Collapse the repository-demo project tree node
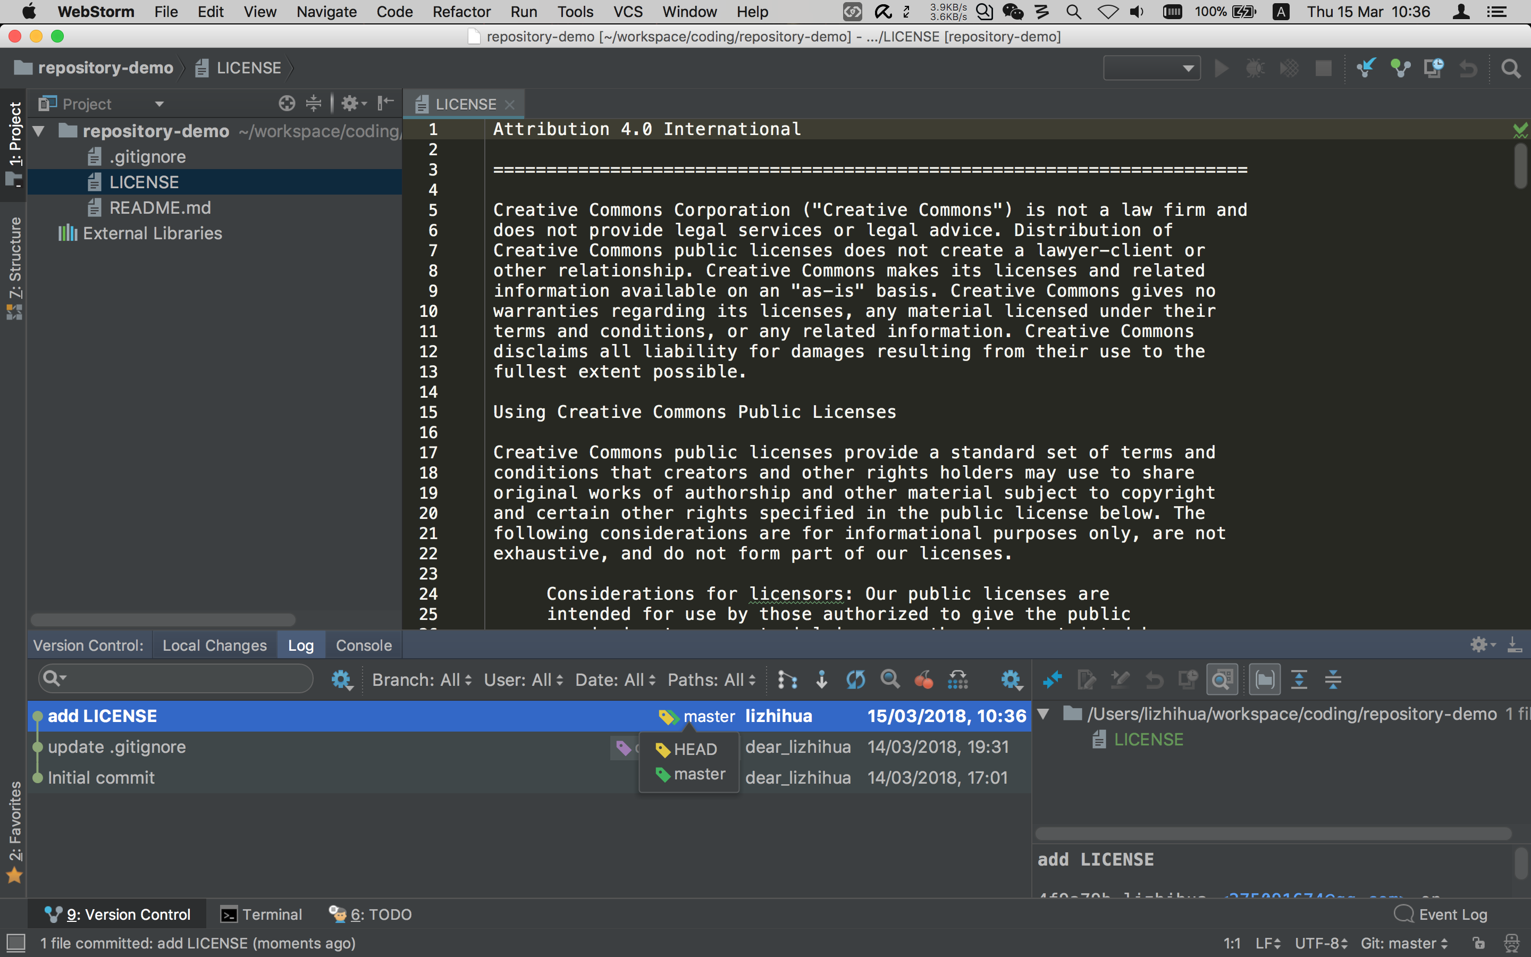 (x=39, y=131)
